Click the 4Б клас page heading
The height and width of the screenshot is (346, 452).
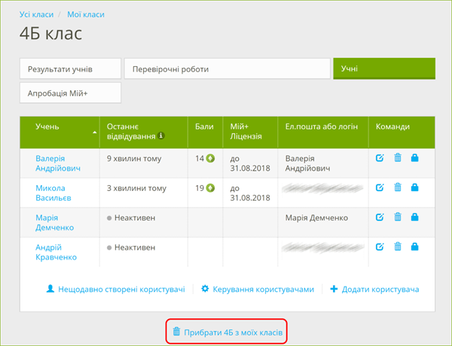50,33
